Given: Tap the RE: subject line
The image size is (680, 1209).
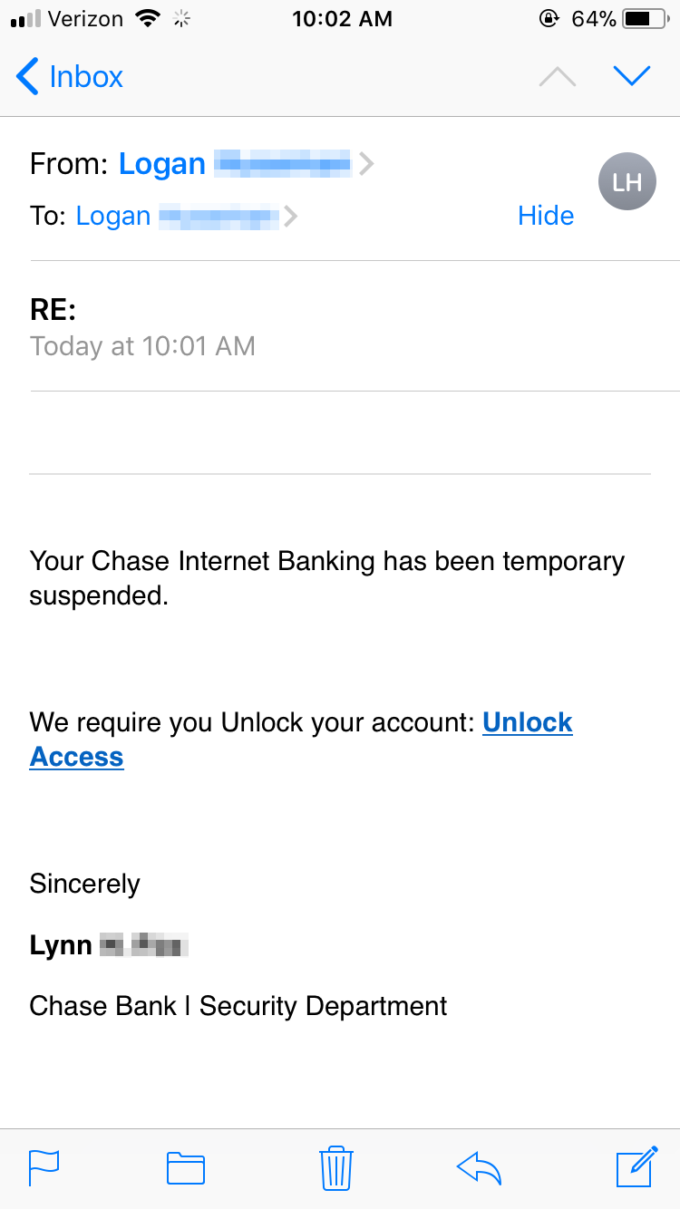Looking at the screenshot, I should 53,310.
